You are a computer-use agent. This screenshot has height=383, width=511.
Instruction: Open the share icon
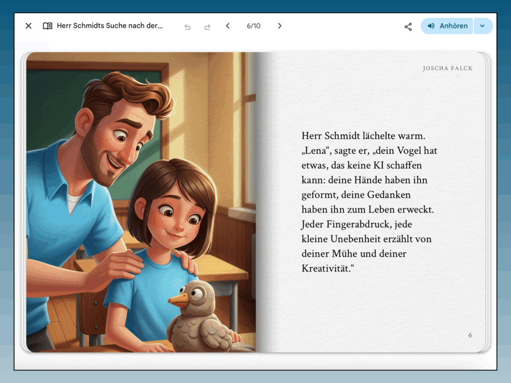coord(408,26)
